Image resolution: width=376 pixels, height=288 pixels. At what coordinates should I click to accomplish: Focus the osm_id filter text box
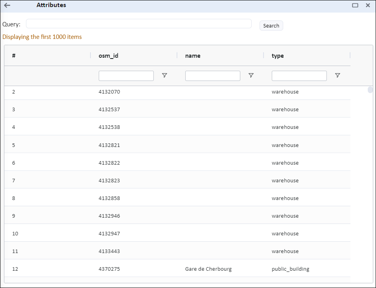click(126, 76)
